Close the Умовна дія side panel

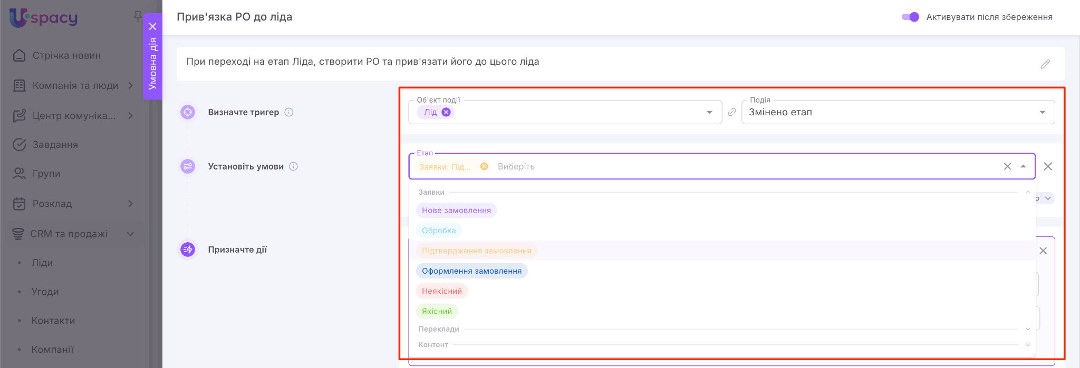tap(152, 26)
